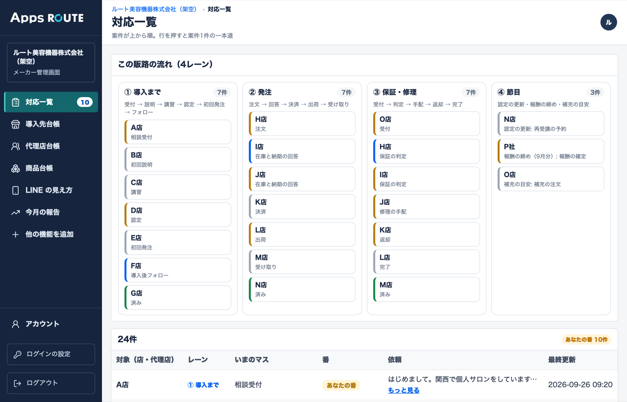Open 今月の報告 page
Screen dimensions: 627x402
coord(51,212)
